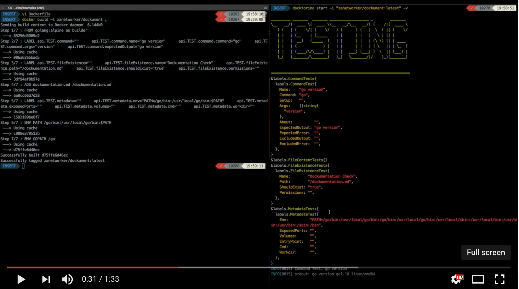Click the ShouldExist: "true" line
Image resolution: width=519 pixels, height=289 pixels.
[301, 187]
